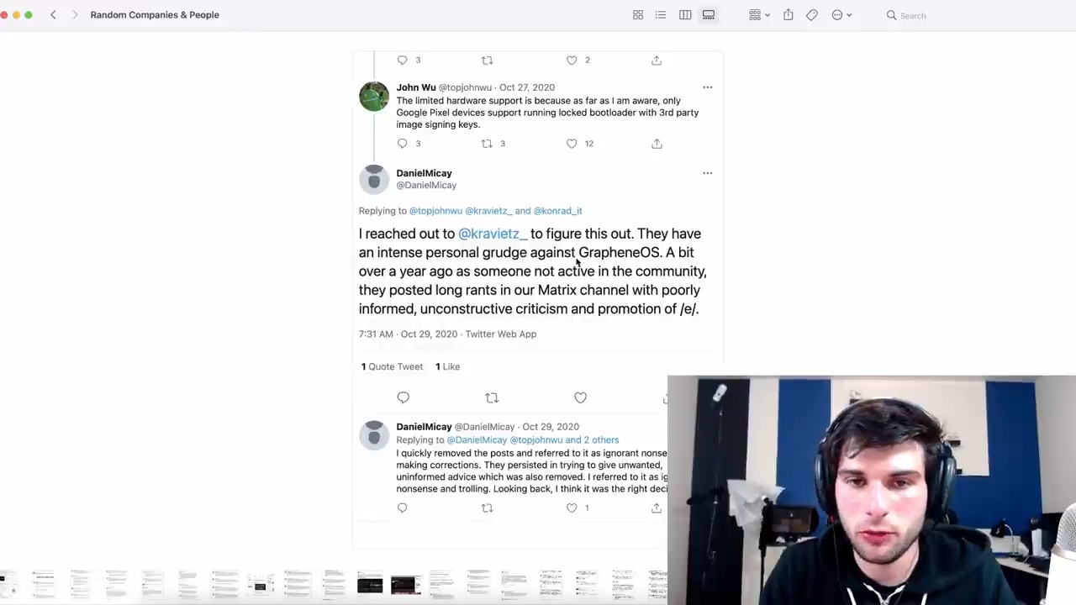The image size is (1076, 605).
Task: Open the Share toolbar icon
Action: click(x=789, y=15)
